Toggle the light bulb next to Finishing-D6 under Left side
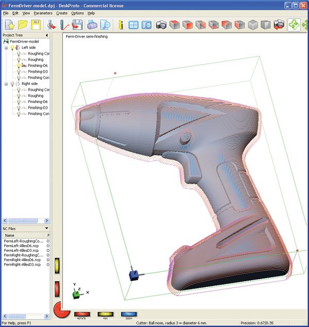This screenshot has width=309, height=327. [19, 65]
